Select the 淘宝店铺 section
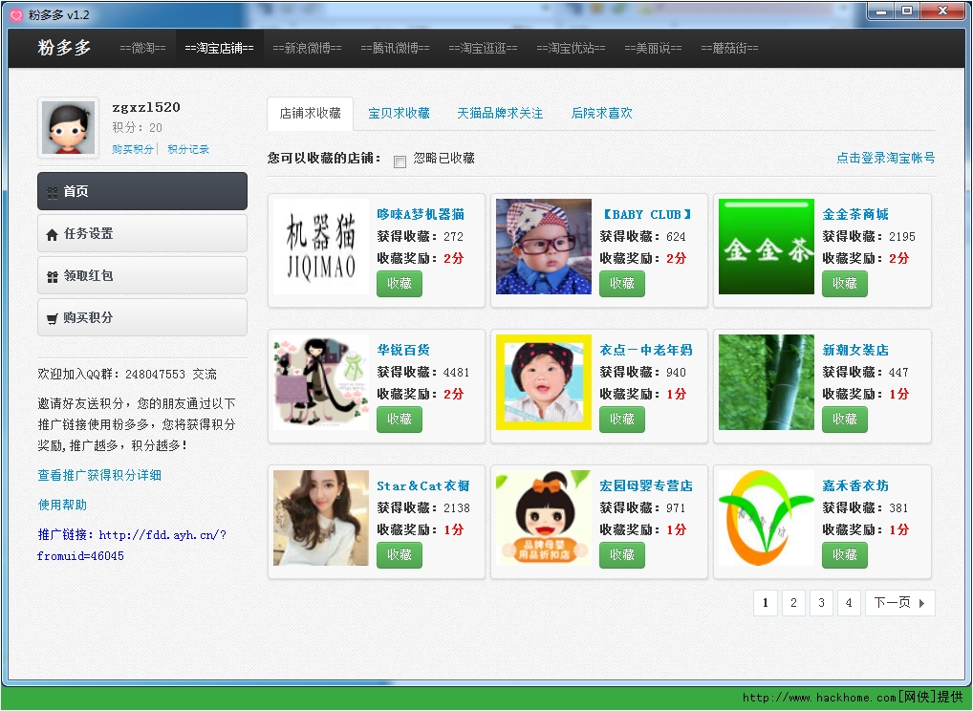Screen dimensions: 973x711 [219, 48]
